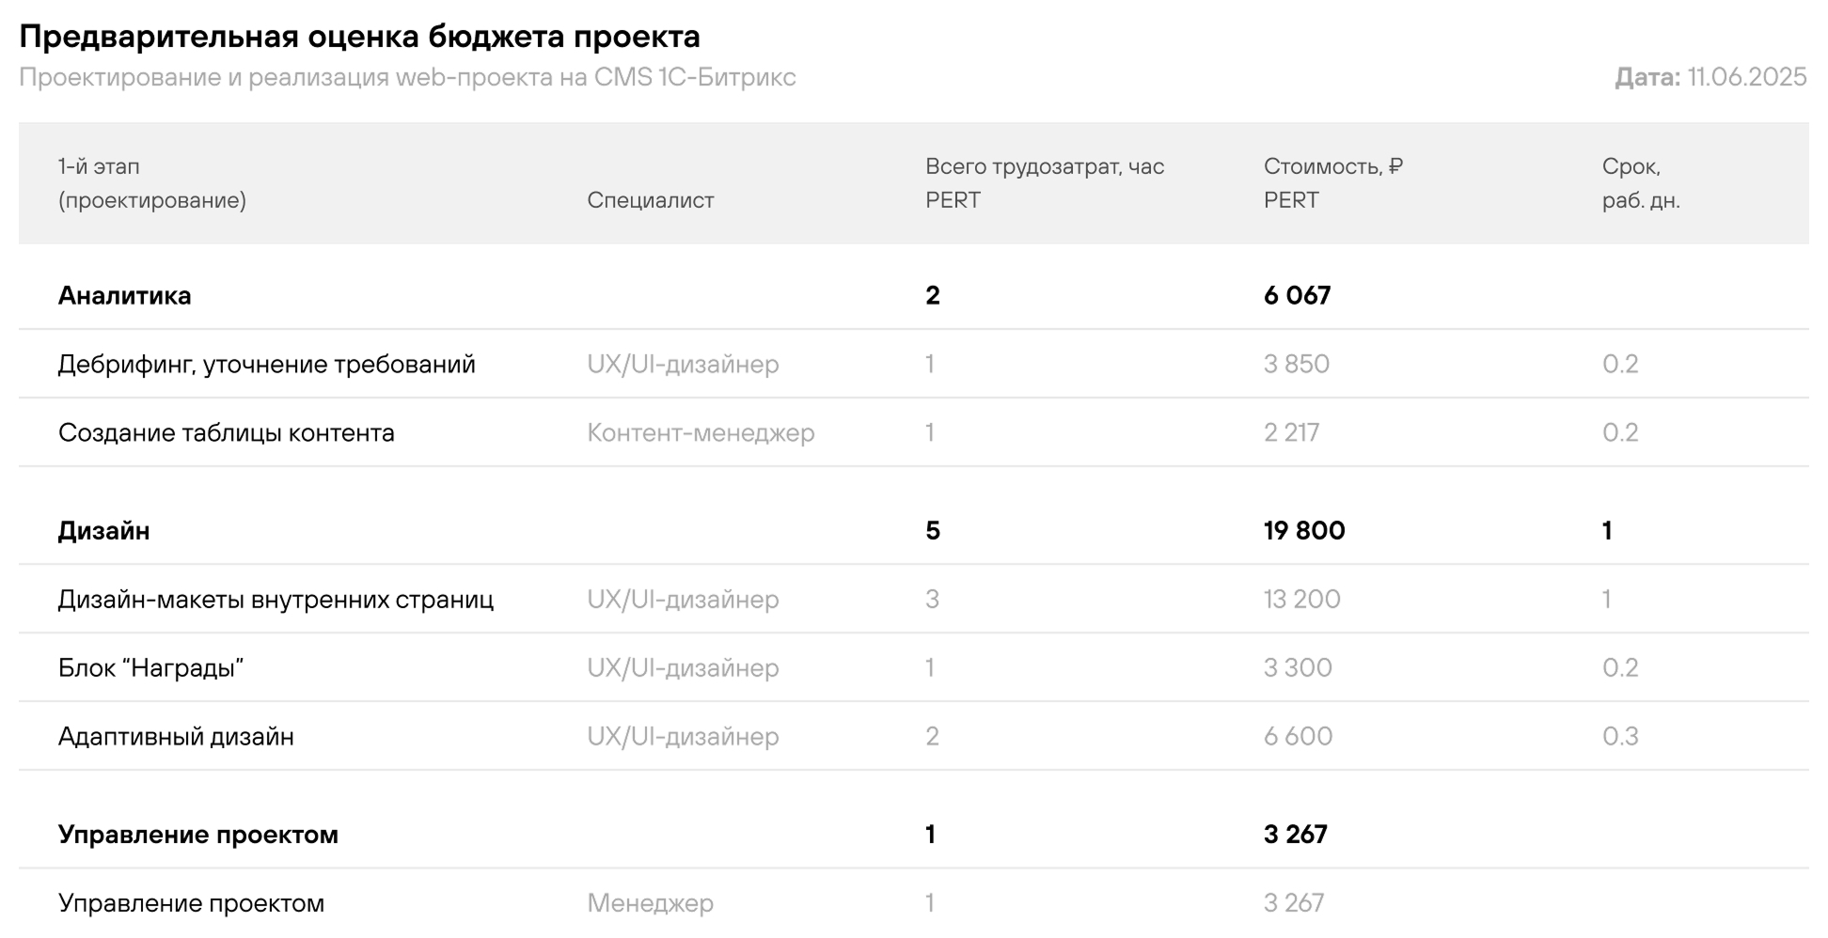Click the "Менеджер" specialist cell
Viewport: 1828px width, 938px height.
tap(650, 903)
